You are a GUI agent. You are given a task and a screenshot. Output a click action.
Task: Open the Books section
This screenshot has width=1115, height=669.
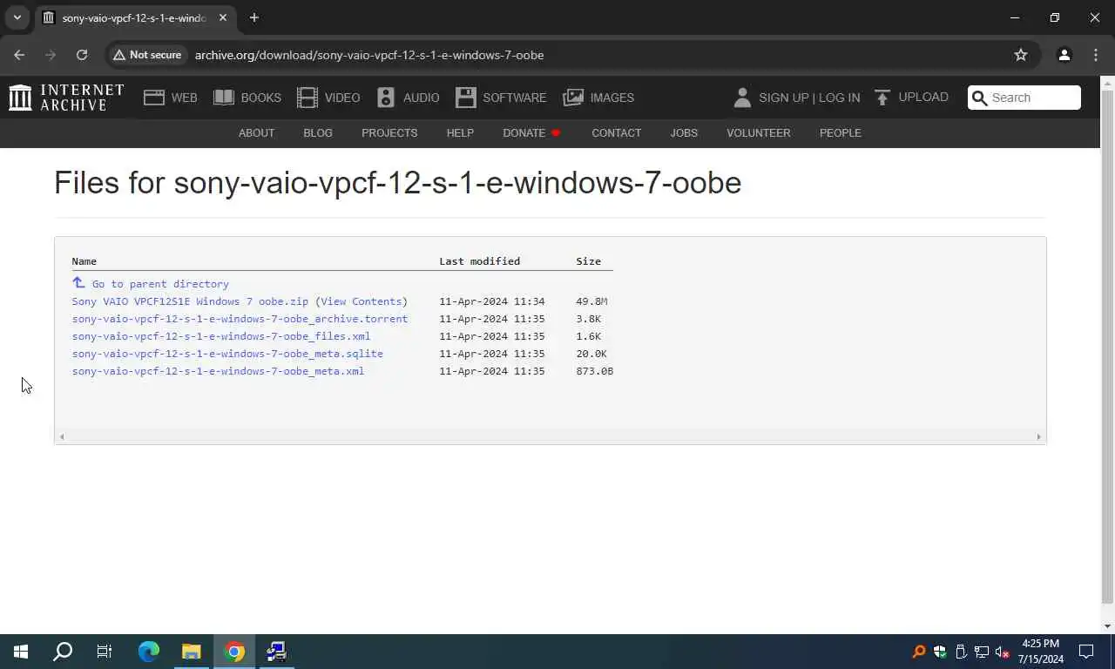click(247, 98)
